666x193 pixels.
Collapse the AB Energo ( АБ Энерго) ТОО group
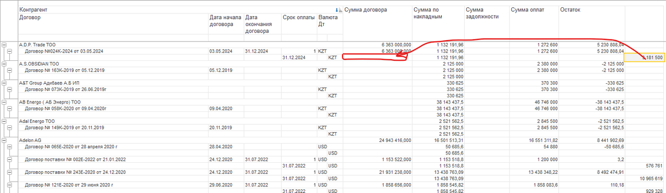click(5, 102)
